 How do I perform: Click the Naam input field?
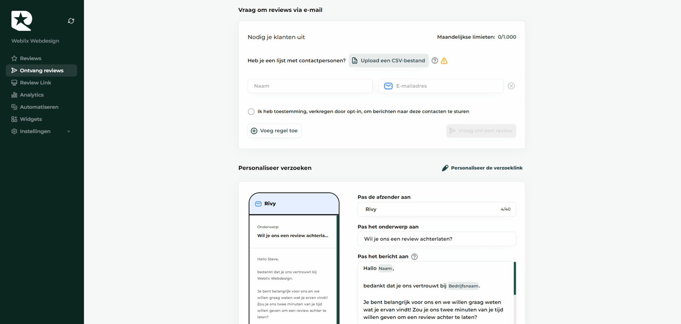click(310, 86)
